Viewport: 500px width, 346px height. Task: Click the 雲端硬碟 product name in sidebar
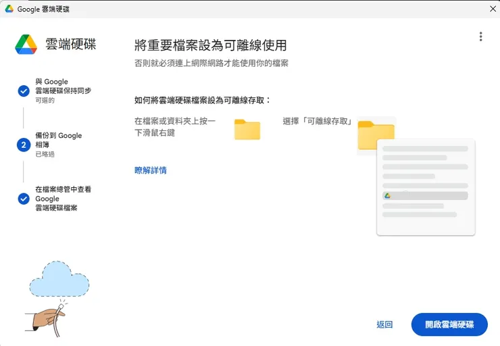coord(70,44)
